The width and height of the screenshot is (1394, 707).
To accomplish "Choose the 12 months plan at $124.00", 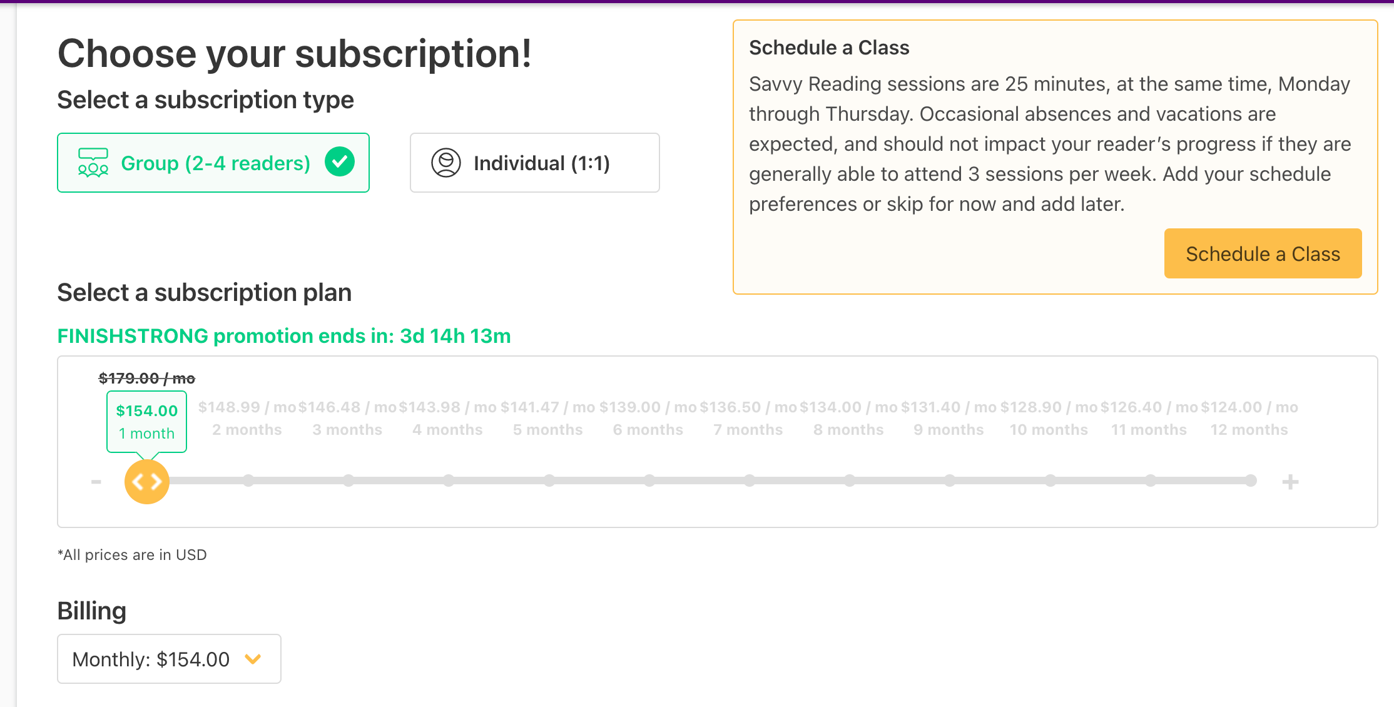I will (1249, 419).
